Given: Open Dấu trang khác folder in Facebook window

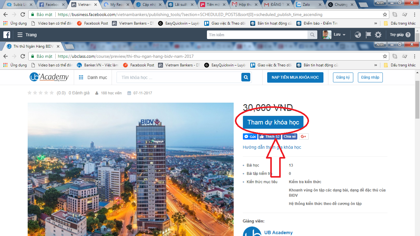Looking at the screenshot, I should point(400,23).
